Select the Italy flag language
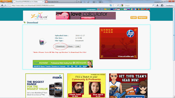 tap(132, 9)
